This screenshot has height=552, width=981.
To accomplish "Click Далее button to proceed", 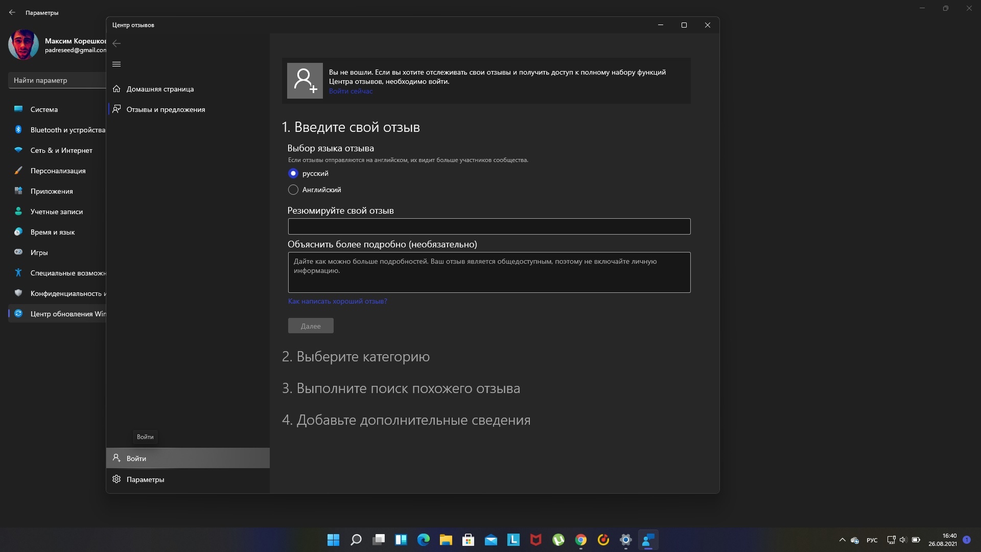I will 311,326.
